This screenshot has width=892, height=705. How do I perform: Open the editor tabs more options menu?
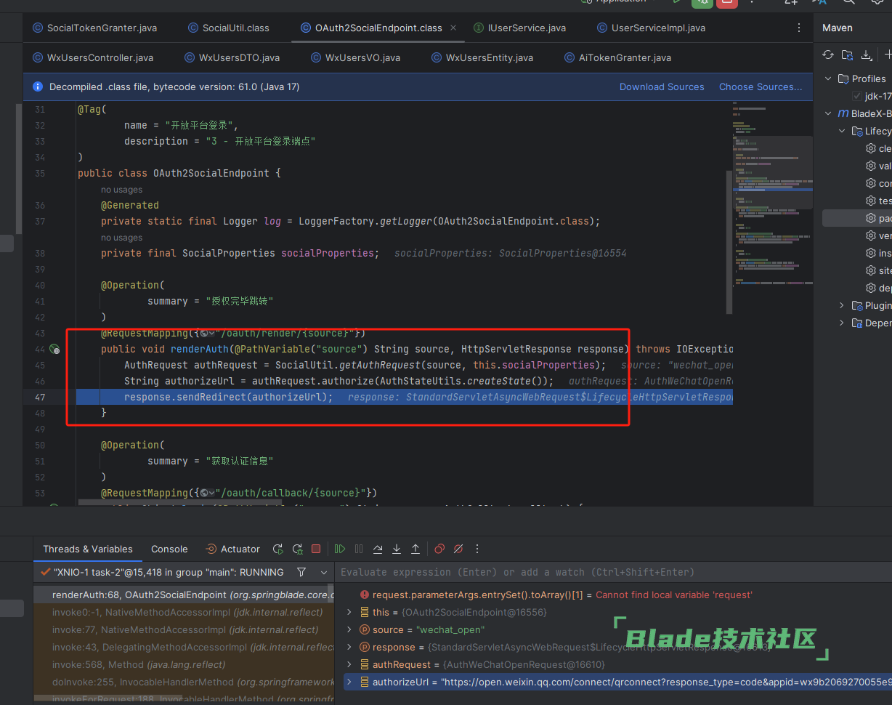click(799, 28)
